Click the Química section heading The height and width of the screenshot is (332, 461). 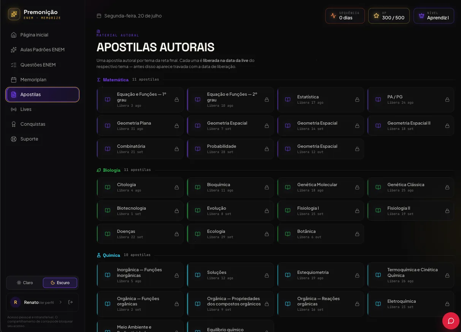tap(111, 255)
